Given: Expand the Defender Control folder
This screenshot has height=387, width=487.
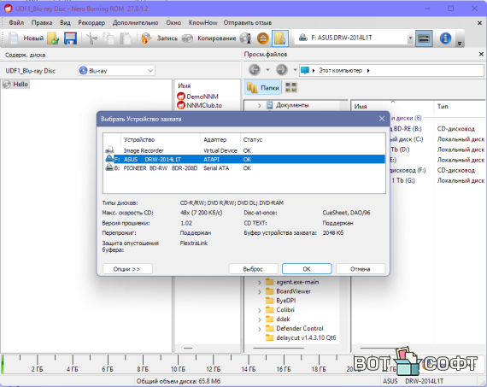Looking at the screenshot, I should [260, 329].
